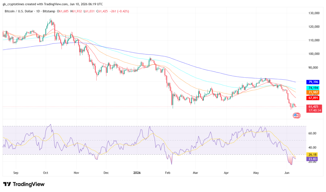Click the Sep label on time axis

click(16, 173)
